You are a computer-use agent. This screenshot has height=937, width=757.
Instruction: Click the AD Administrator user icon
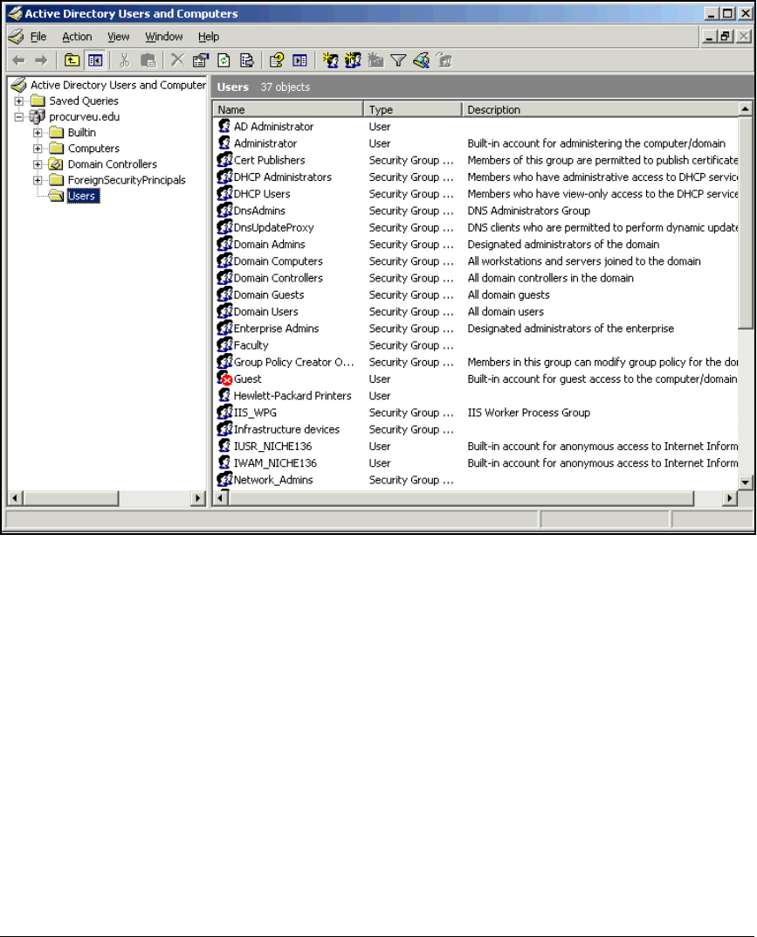(224, 127)
